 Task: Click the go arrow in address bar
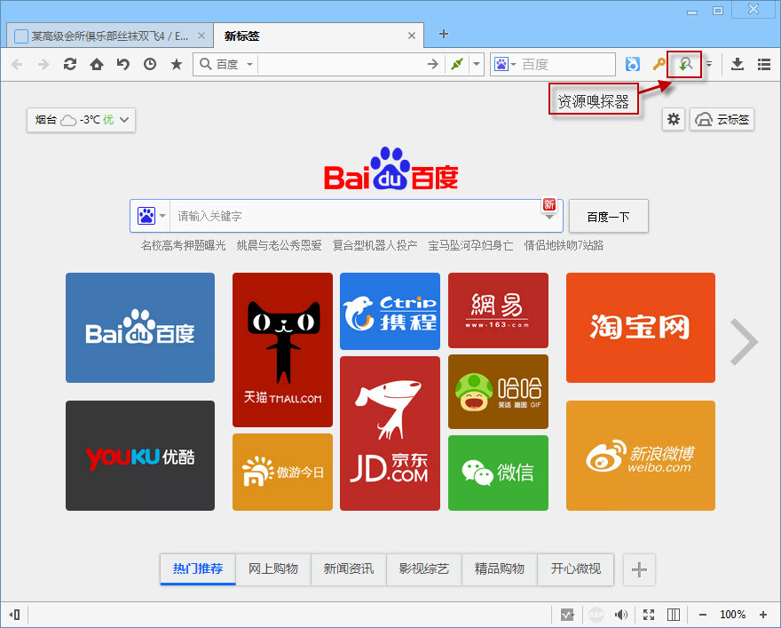pyautogui.click(x=433, y=64)
